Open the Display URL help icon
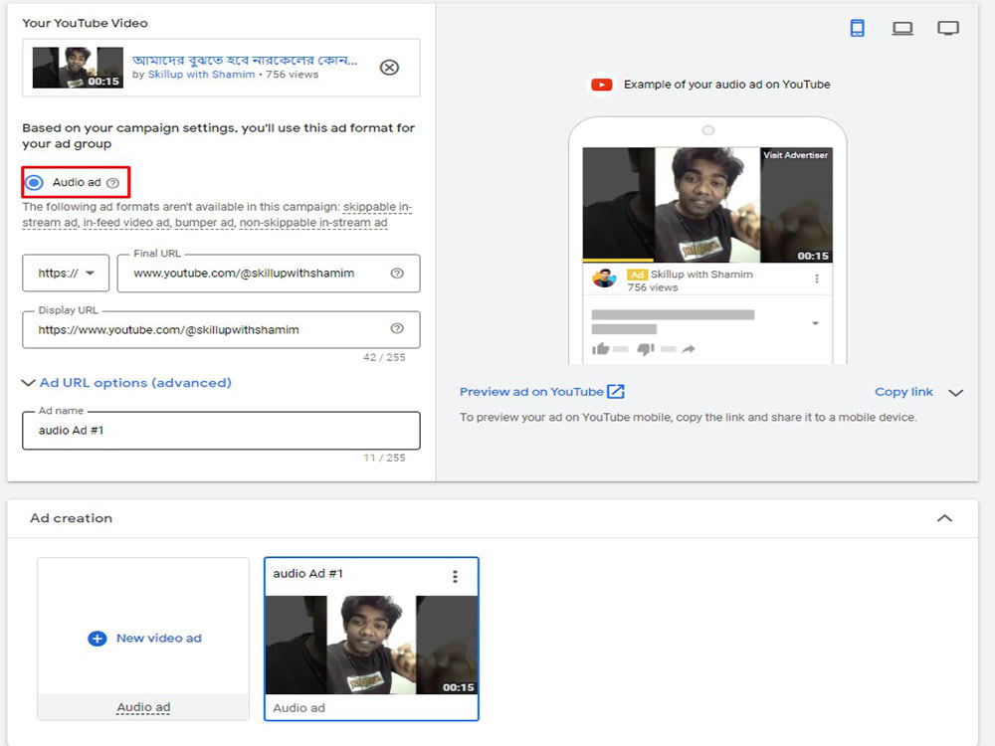 [397, 328]
